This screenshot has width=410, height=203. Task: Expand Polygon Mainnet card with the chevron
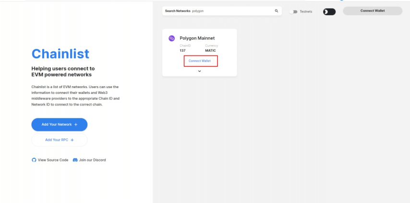click(199, 71)
